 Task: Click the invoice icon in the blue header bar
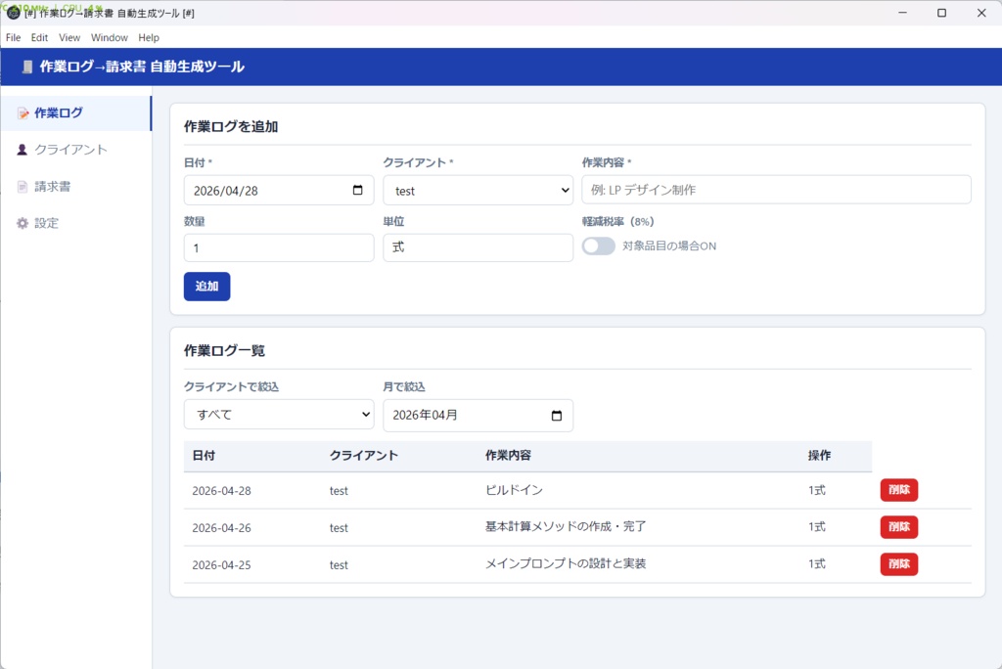(x=26, y=67)
